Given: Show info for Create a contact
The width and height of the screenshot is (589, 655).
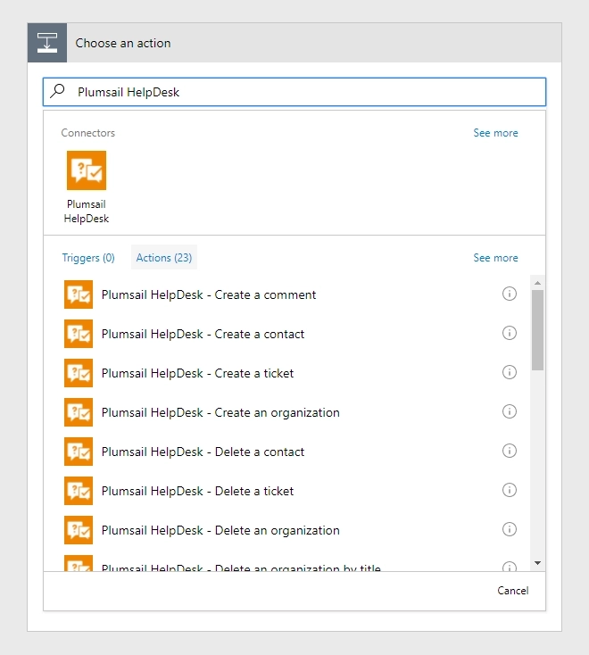Looking at the screenshot, I should pyautogui.click(x=510, y=333).
